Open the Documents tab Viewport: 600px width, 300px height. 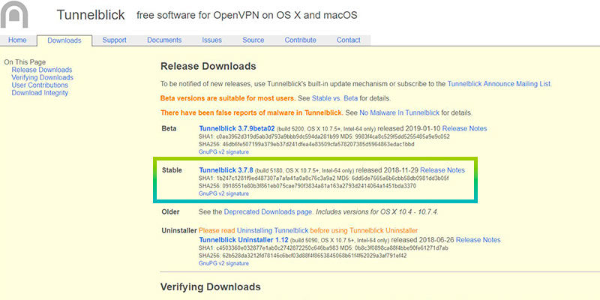click(164, 40)
